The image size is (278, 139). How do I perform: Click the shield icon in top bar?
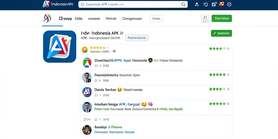[206, 4]
